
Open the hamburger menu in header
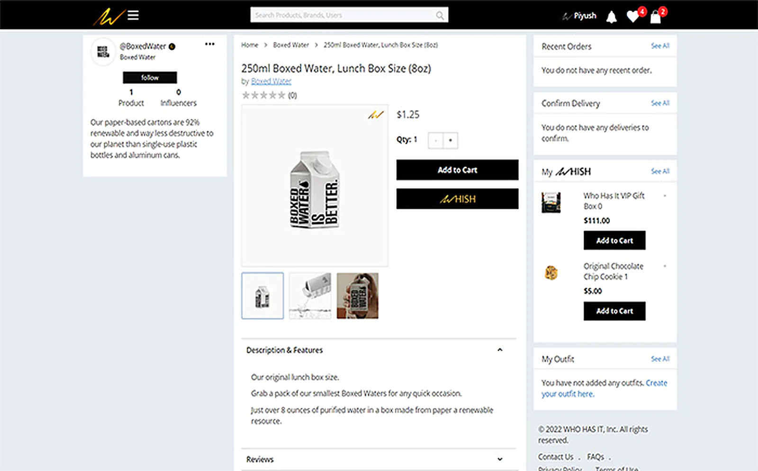pyautogui.click(x=133, y=16)
